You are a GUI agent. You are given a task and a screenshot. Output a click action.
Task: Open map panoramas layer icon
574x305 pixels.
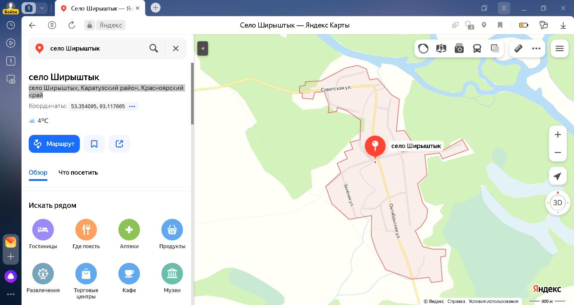tap(441, 48)
